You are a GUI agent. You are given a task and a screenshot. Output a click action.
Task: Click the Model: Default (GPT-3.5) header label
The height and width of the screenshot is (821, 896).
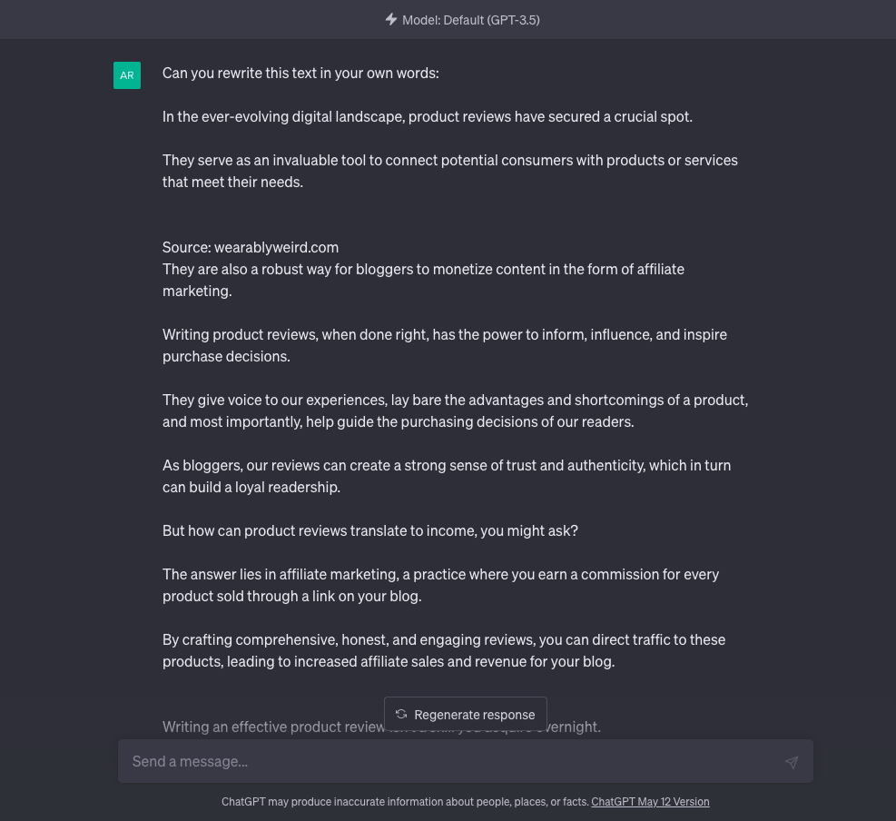pyautogui.click(x=471, y=20)
